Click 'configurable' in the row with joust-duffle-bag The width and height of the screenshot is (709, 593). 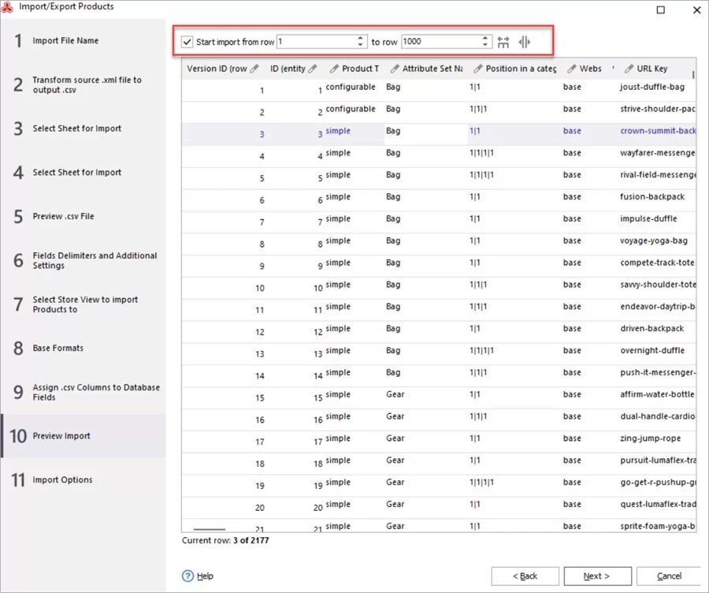click(x=351, y=87)
